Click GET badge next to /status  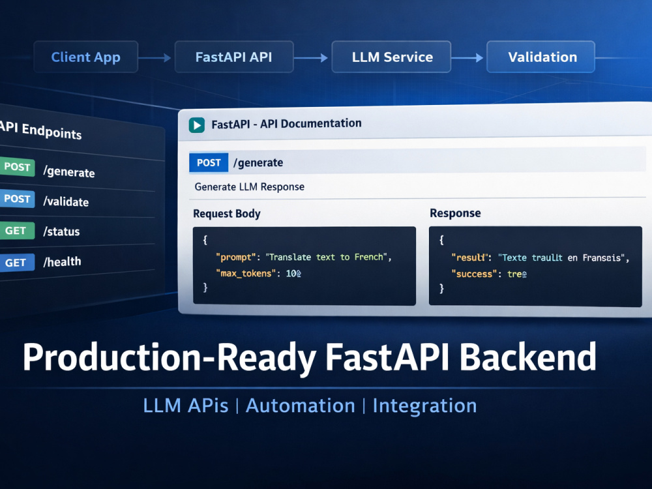(17, 231)
